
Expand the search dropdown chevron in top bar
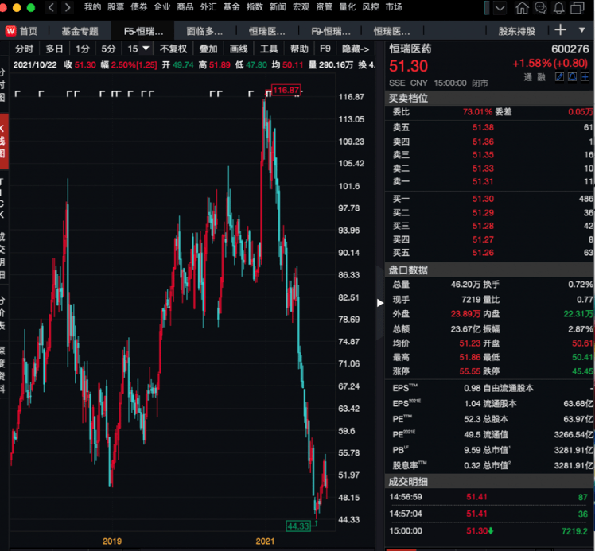click(500, 8)
